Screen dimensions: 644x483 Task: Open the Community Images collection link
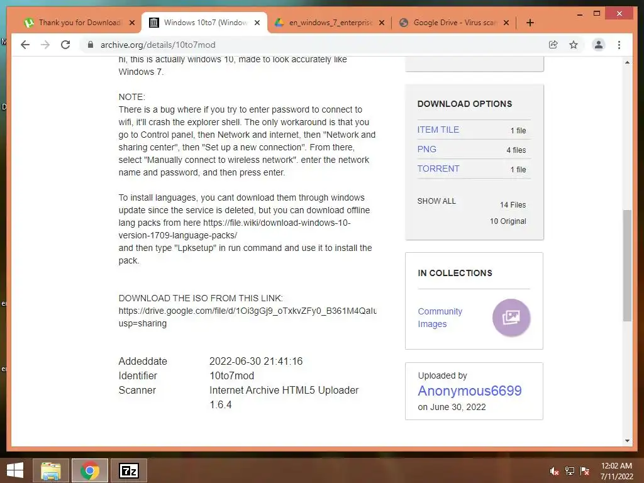coord(440,318)
